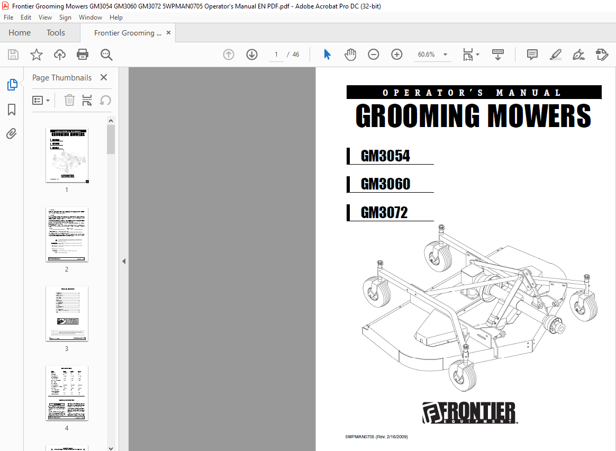
Task: Click the insert pages icon in thumbnails panel
Action: tap(87, 100)
